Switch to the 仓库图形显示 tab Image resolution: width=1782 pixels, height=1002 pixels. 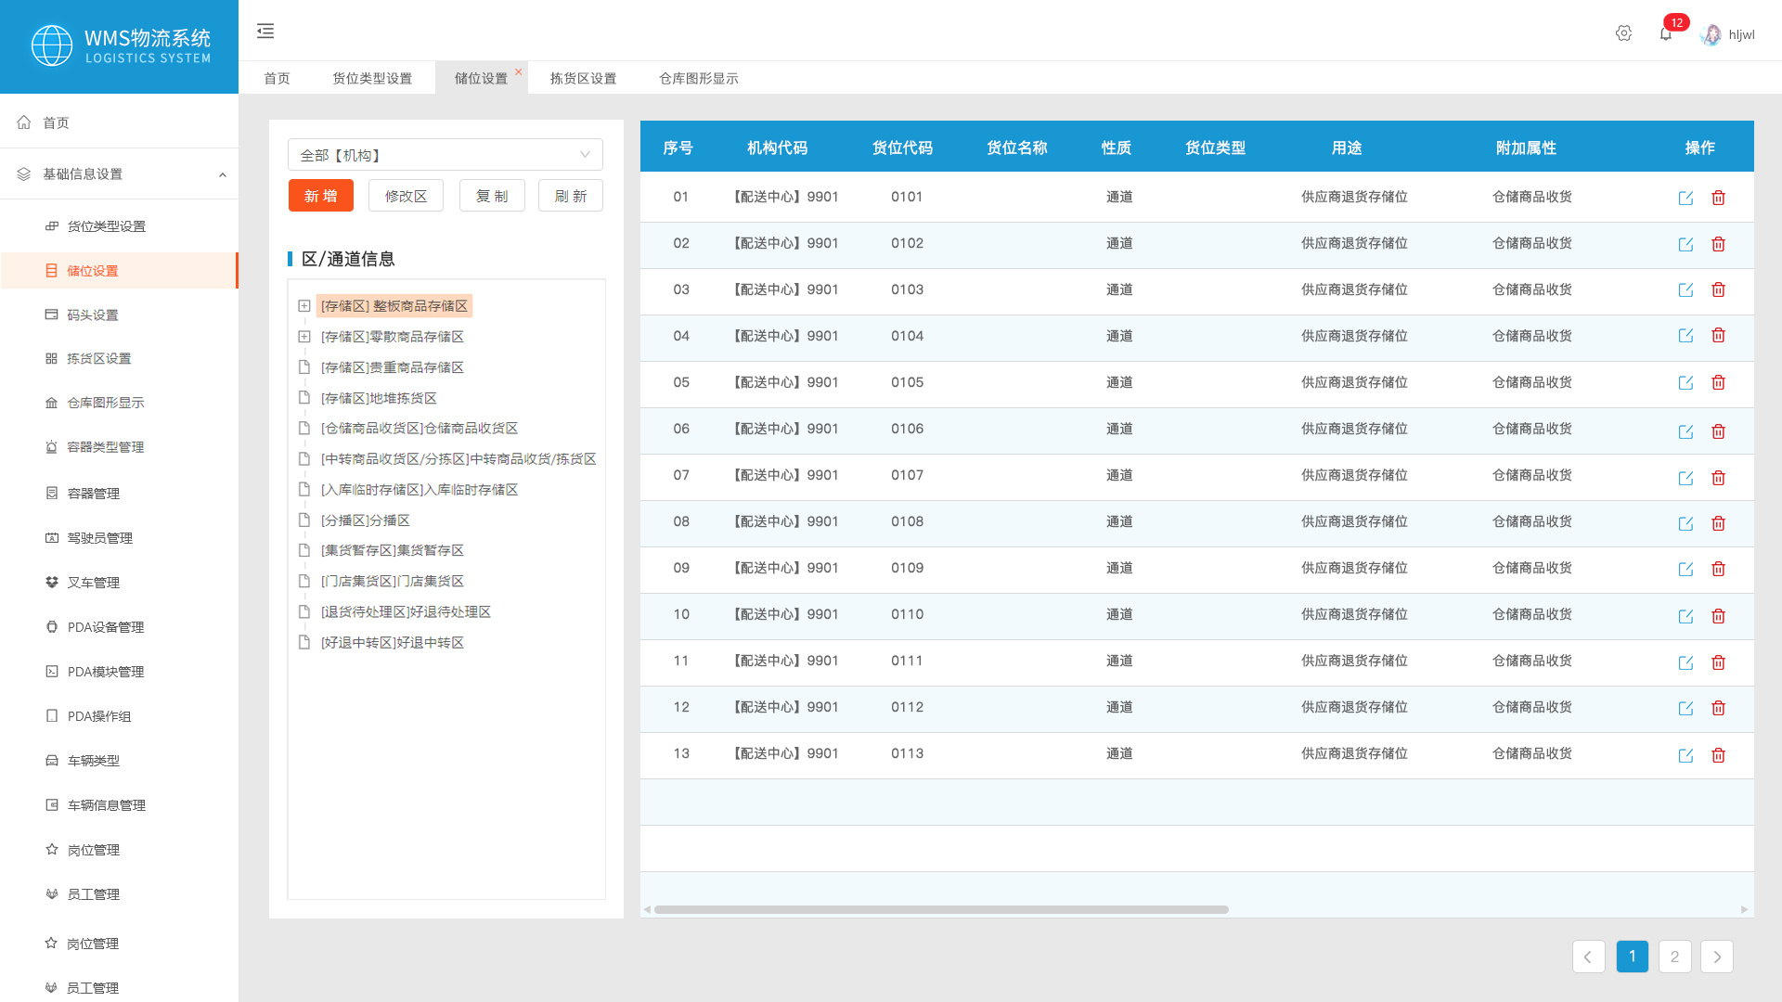[698, 78]
